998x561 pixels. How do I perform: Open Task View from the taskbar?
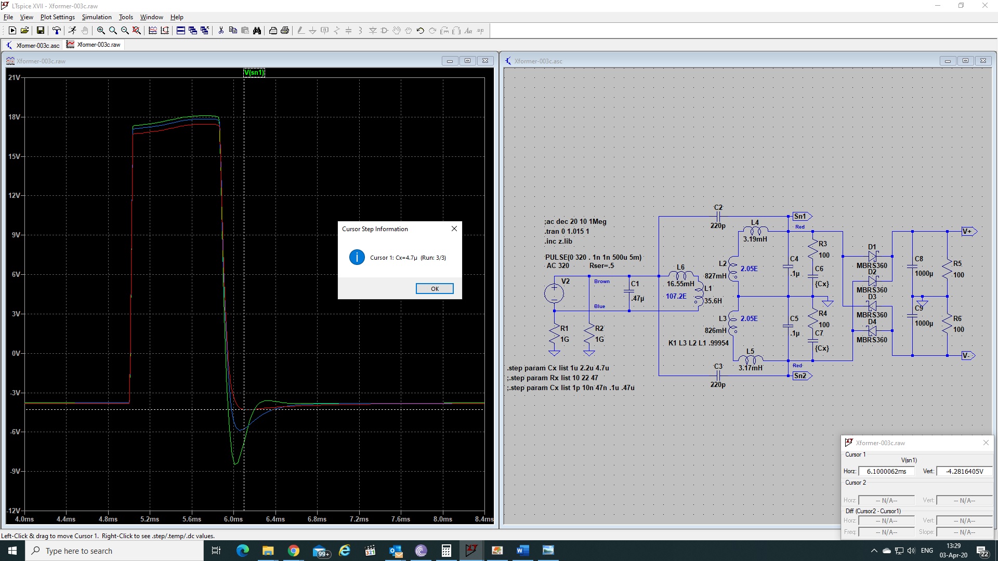[x=216, y=551]
